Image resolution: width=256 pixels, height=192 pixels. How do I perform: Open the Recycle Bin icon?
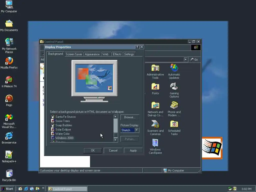(9, 175)
